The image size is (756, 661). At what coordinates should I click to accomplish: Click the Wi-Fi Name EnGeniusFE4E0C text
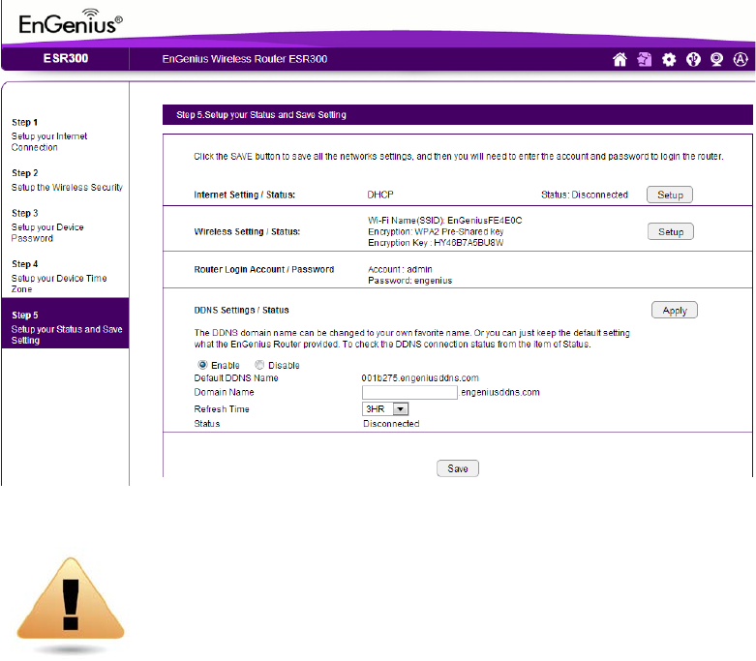coord(444,221)
